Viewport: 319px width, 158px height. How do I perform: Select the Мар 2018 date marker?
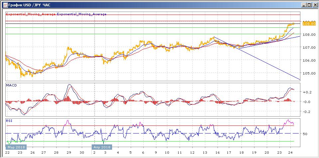(x=16, y=147)
